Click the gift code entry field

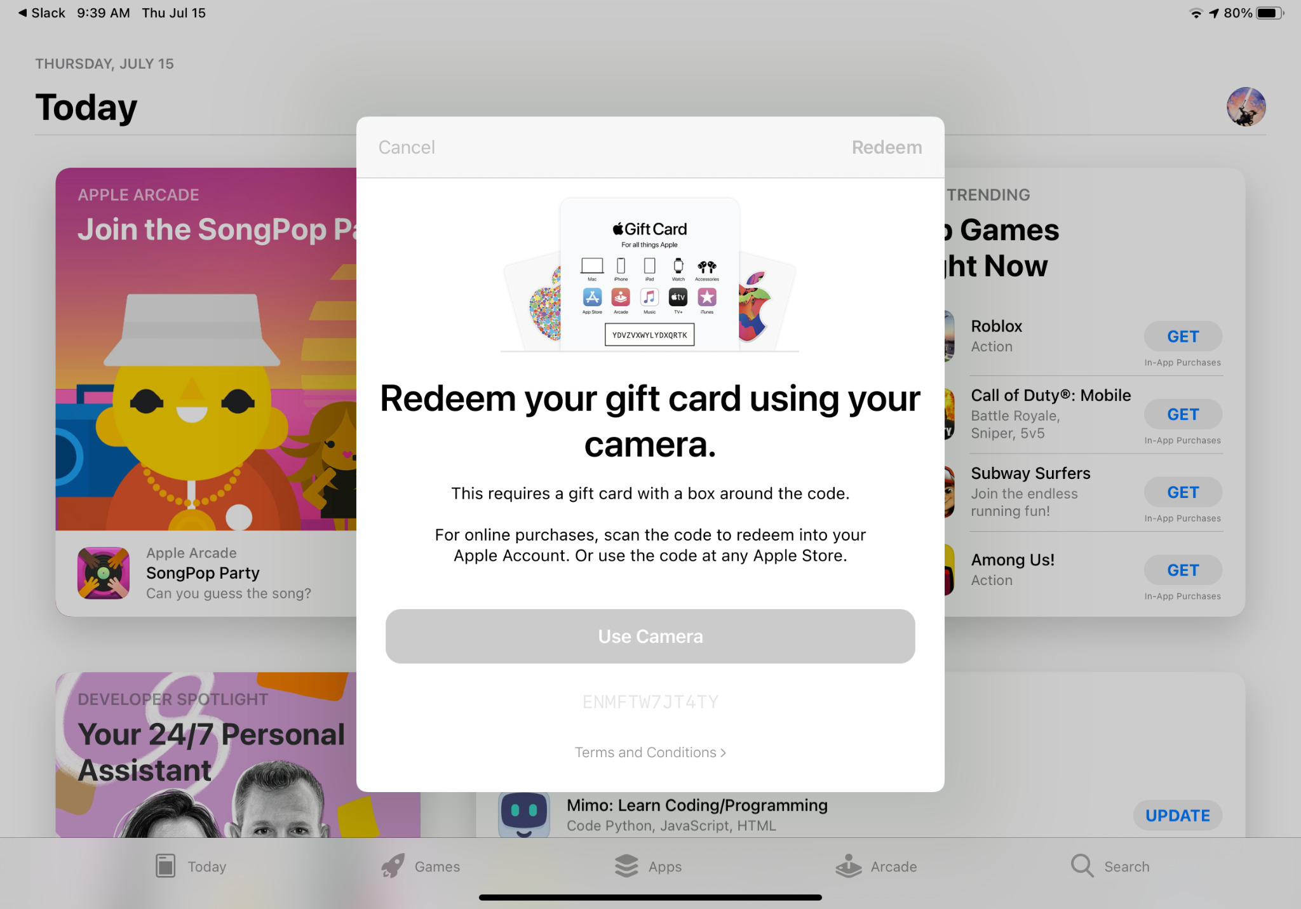650,702
